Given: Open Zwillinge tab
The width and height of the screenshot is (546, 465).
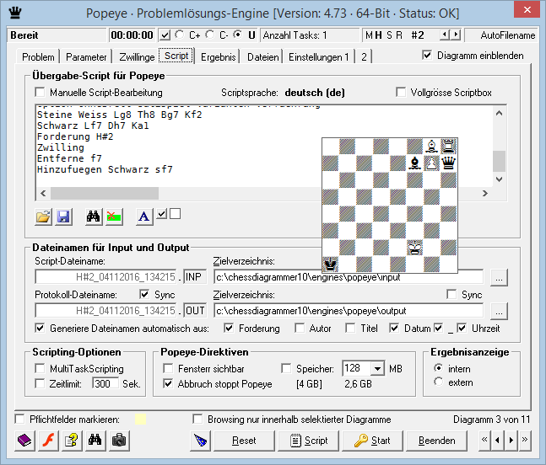Looking at the screenshot, I should 137,57.
